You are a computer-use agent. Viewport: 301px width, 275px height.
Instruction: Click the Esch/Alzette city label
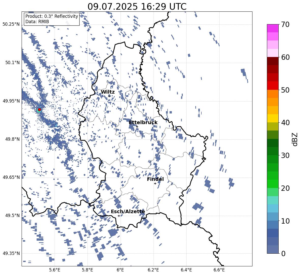[128, 211]
